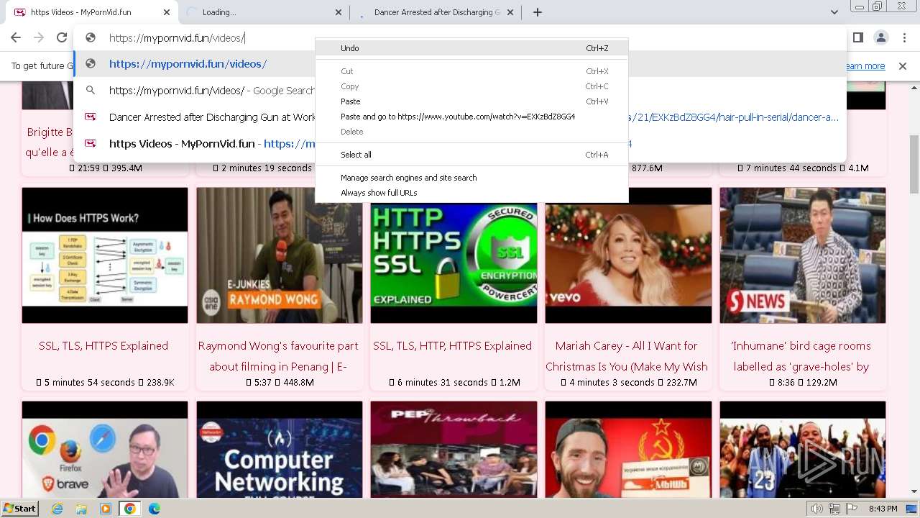Switch to the 'Dancer Arrested' tab
Image resolution: width=920 pixels, height=518 pixels.
tap(435, 12)
